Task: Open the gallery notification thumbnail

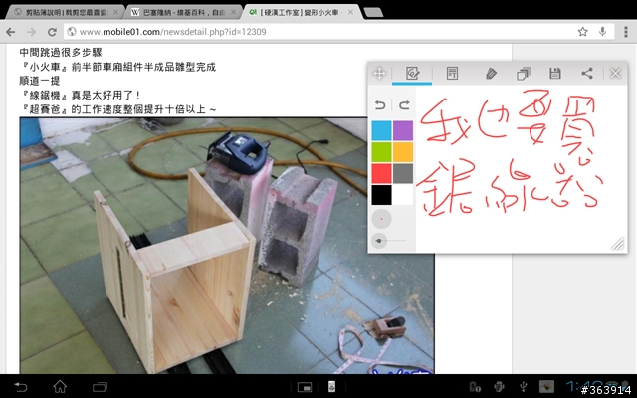Action: tap(546, 387)
